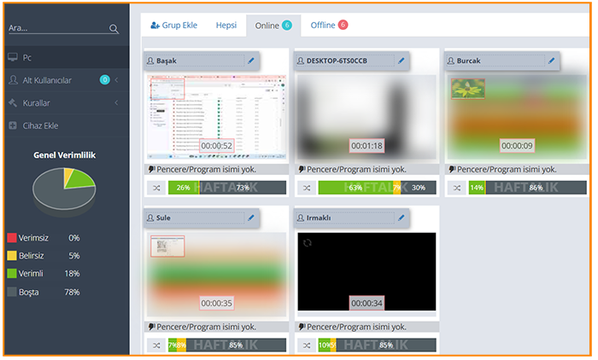Click the Offline count badge
598x360 pixels.
[x=343, y=25]
